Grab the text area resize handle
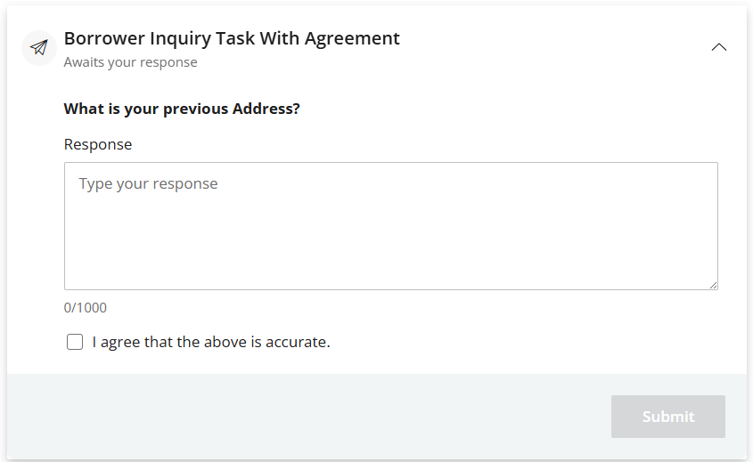Image resolution: width=753 pixels, height=462 pixels. pyautogui.click(x=713, y=285)
